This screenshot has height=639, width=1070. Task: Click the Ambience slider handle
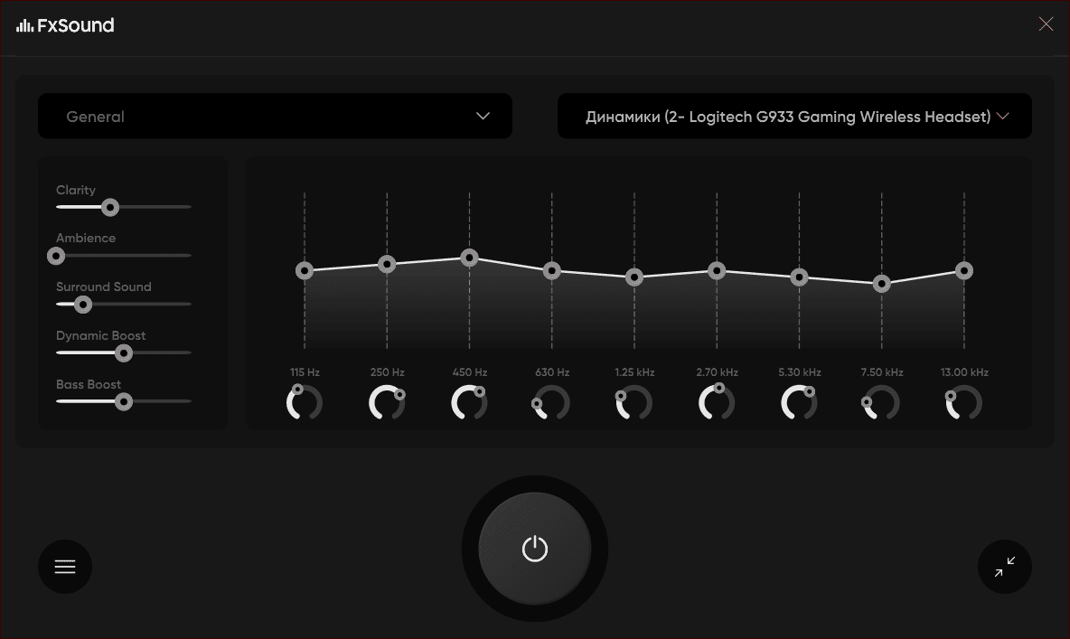(x=56, y=256)
